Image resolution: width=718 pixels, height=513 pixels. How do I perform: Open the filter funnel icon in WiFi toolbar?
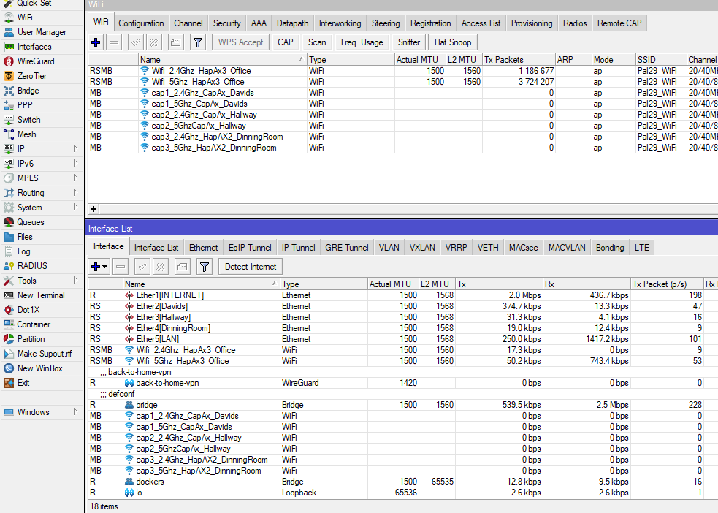click(197, 42)
